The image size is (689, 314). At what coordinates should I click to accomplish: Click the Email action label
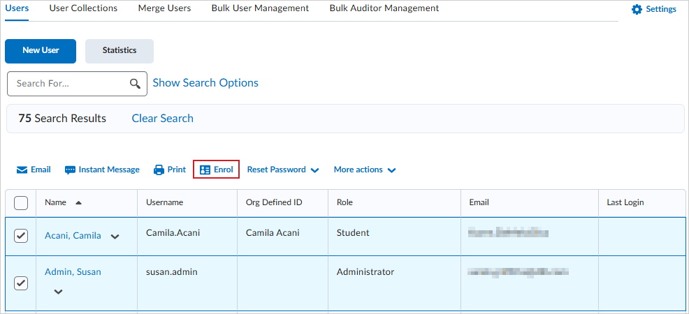pyautogui.click(x=41, y=170)
